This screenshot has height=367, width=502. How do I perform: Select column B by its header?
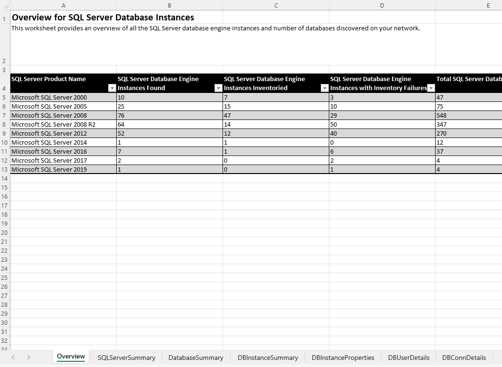(170, 5)
